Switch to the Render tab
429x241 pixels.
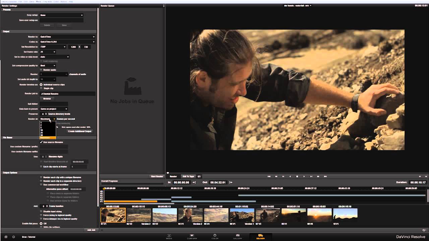[x=173, y=176]
